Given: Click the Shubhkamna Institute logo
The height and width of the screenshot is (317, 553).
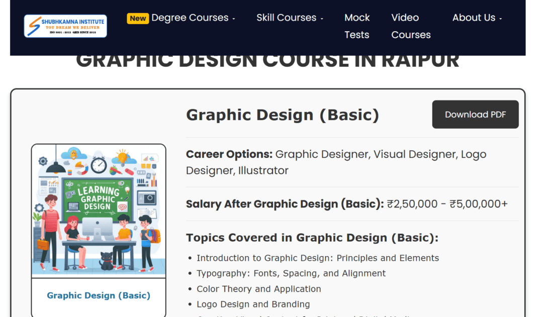Looking at the screenshot, I should tap(65, 26).
